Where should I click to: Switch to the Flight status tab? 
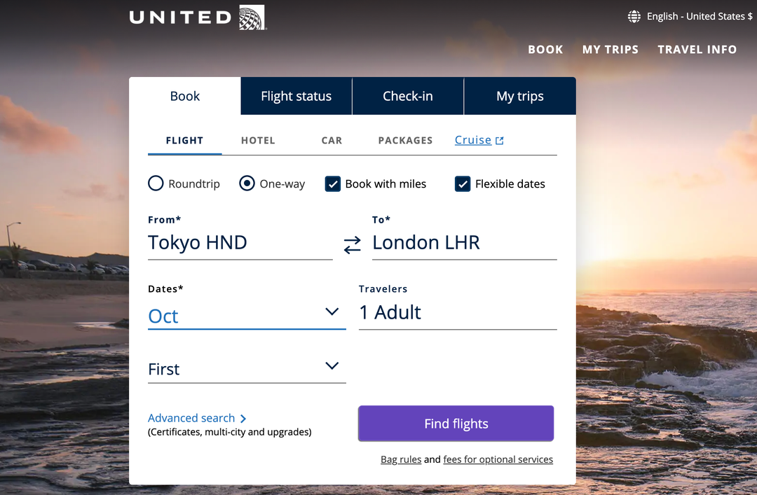coord(296,96)
